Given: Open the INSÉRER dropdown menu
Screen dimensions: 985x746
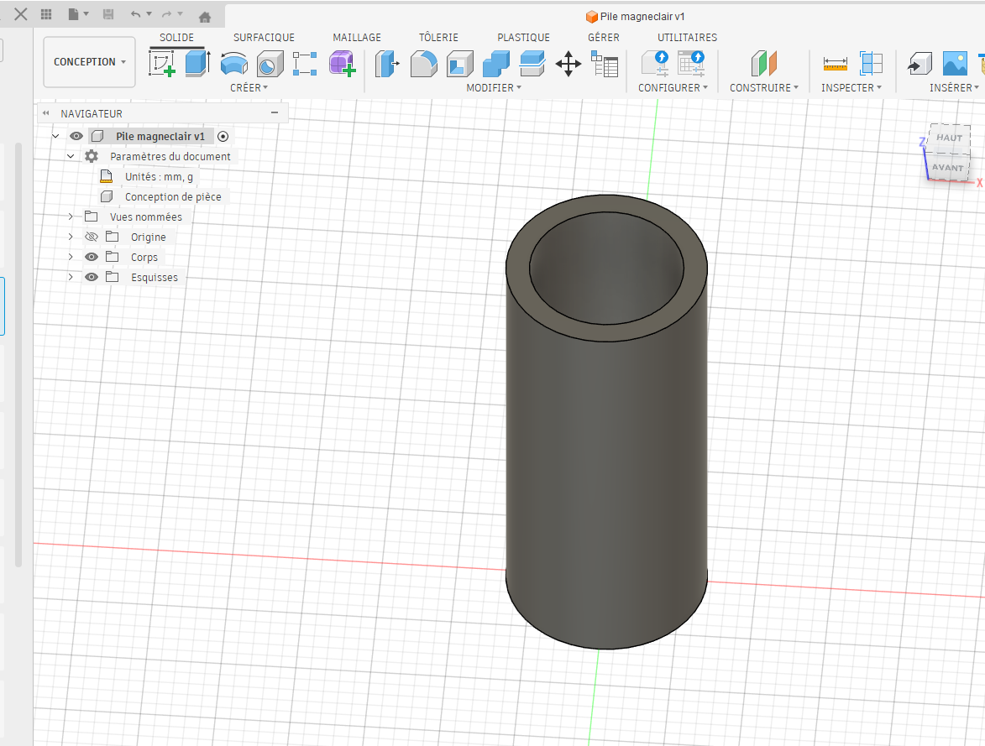Looking at the screenshot, I should tap(954, 88).
